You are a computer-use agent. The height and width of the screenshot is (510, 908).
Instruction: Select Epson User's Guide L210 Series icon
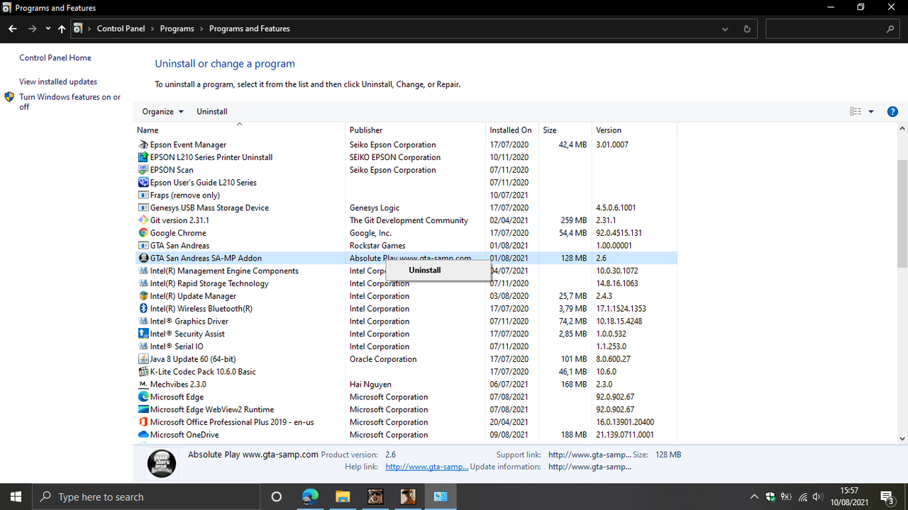click(143, 183)
